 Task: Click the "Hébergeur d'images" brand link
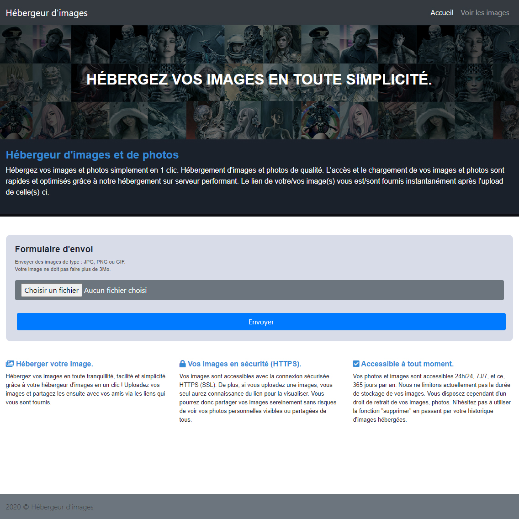[x=46, y=13]
